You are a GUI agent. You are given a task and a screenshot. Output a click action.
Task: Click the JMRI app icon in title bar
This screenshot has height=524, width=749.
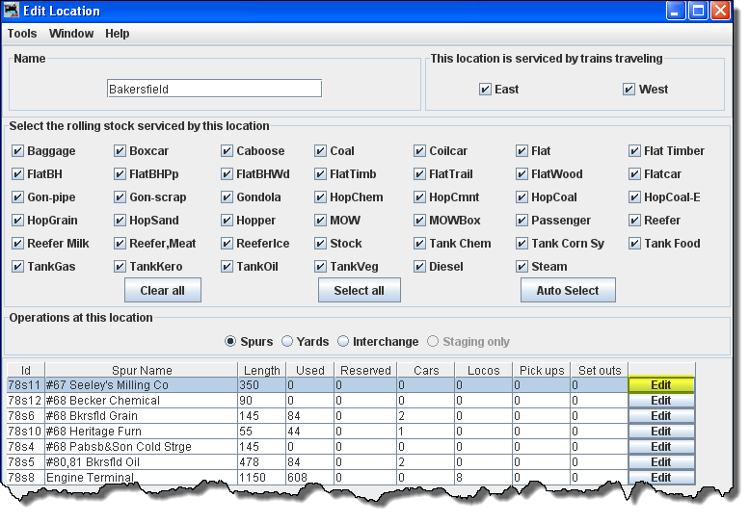[x=12, y=11]
